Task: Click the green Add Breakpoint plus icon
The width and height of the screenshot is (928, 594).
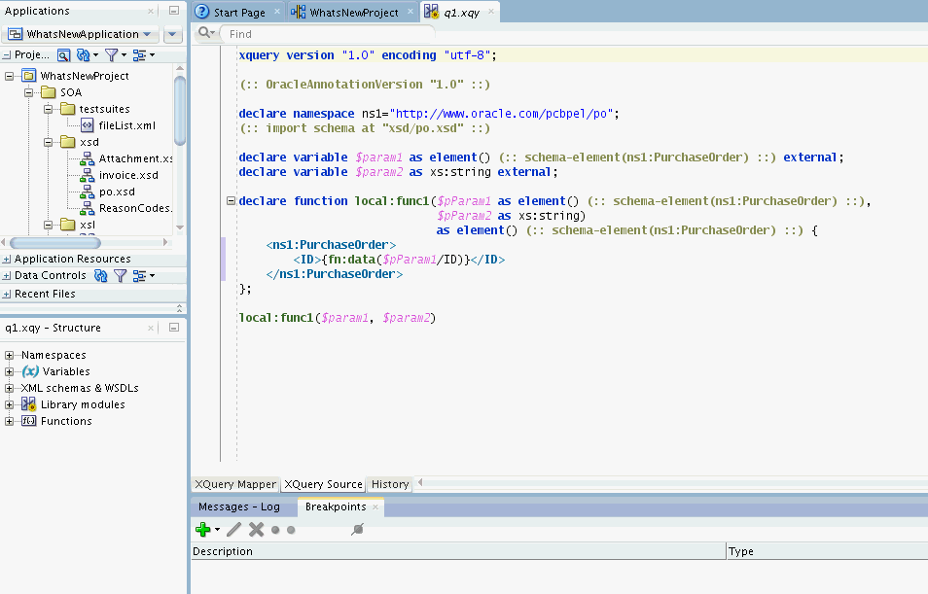Action: click(x=202, y=529)
